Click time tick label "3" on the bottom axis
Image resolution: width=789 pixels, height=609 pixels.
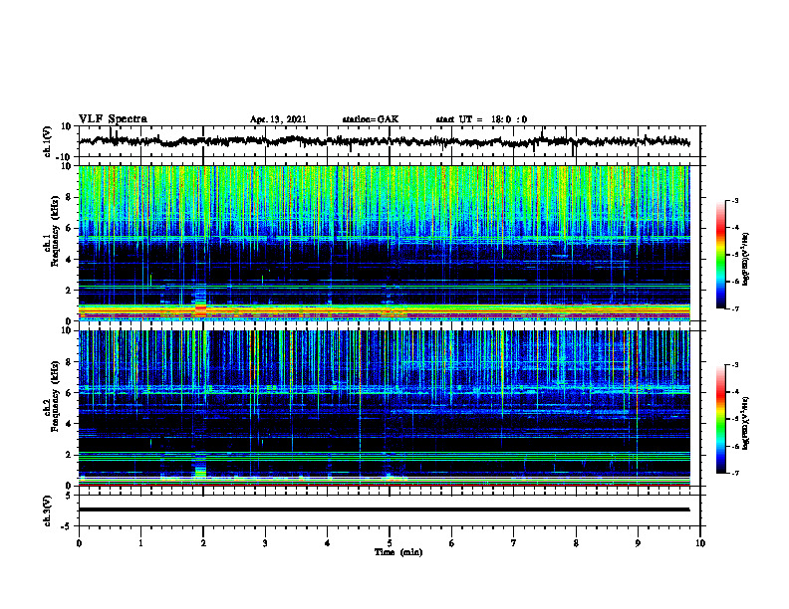[265, 543]
